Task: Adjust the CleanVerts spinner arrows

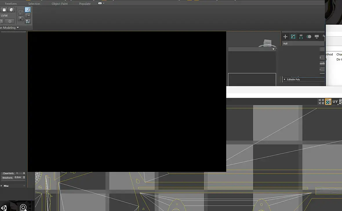Action: (x=24, y=173)
